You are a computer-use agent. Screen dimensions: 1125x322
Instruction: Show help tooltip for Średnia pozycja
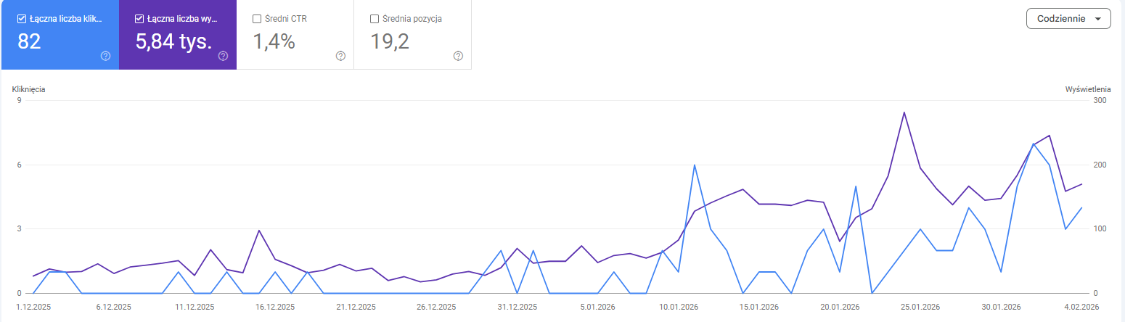pos(458,56)
